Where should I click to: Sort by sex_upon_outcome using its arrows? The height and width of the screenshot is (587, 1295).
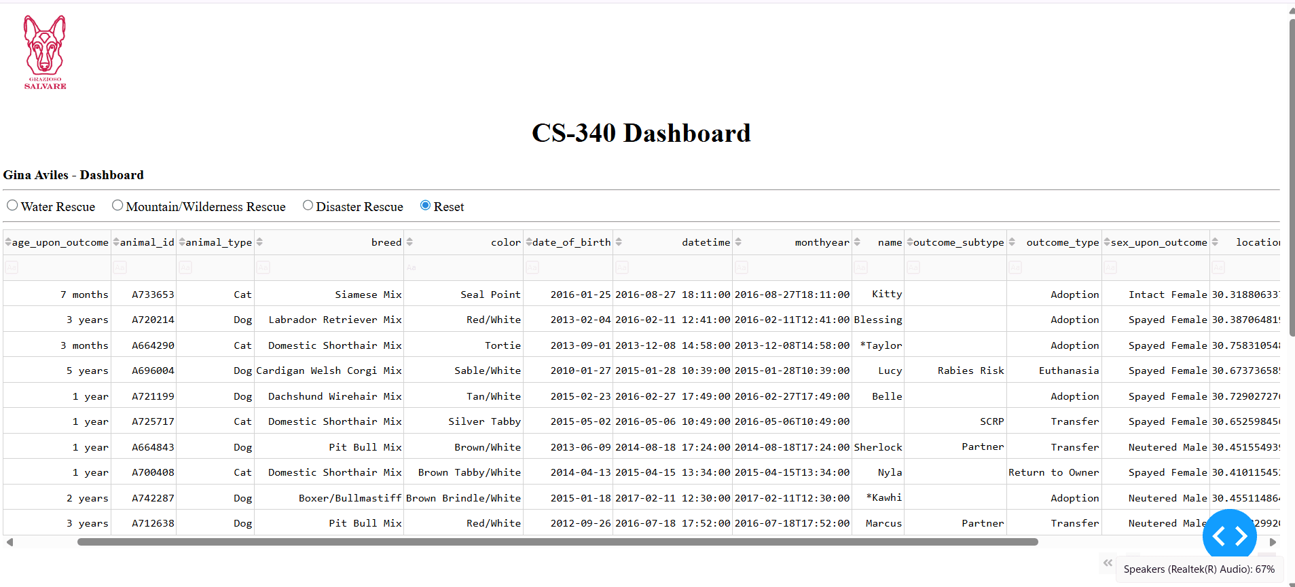point(1107,242)
